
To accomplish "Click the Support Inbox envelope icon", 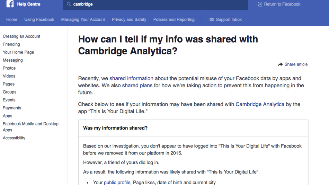I will point(212,19).
